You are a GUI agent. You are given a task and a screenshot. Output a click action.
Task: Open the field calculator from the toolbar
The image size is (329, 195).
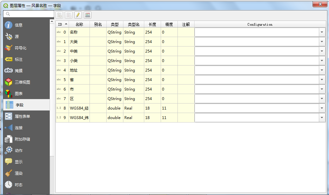point(88,15)
